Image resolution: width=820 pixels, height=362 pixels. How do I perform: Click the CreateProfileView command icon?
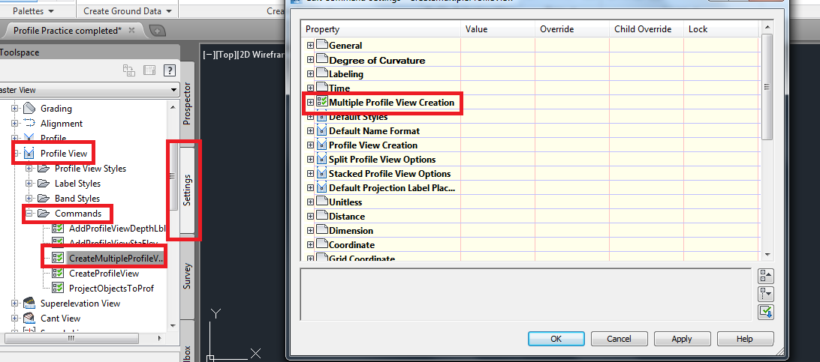(58, 274)
